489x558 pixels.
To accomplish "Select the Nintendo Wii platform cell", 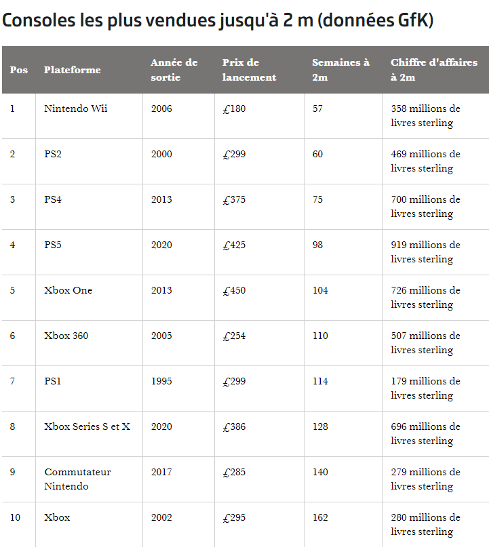I will coord(76,108).
